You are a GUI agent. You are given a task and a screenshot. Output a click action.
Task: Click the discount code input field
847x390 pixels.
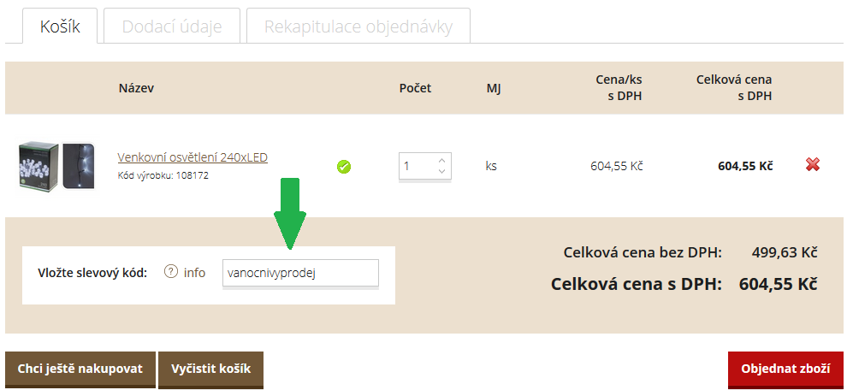(299, 273)
